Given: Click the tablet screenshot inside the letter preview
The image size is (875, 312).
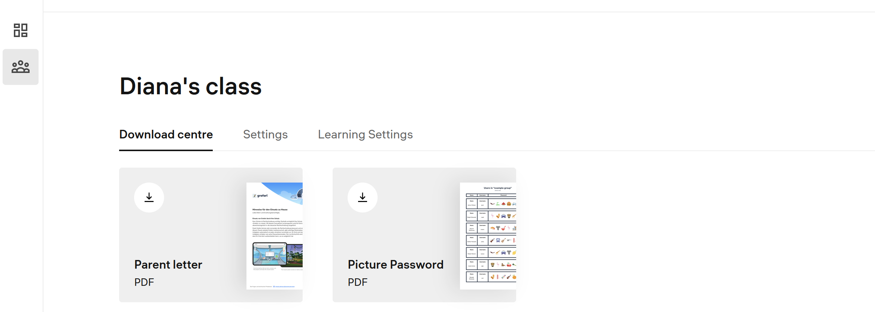Looking at the screenshot, I should coord(270,254).
